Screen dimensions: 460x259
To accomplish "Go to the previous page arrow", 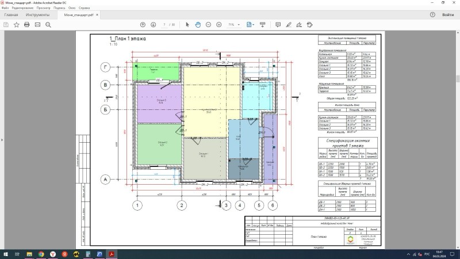I will point(143,25).
